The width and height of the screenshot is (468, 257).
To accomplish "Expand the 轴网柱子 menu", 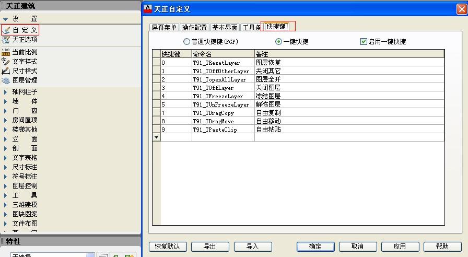I will [x=5, y=92].
